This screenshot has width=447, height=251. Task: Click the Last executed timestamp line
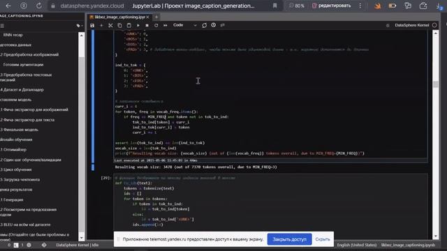click(156, 160)
